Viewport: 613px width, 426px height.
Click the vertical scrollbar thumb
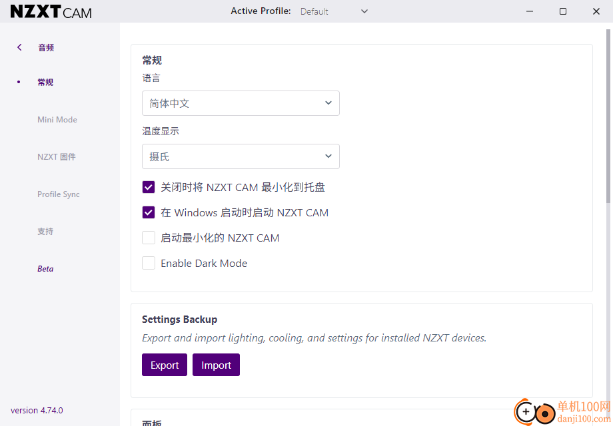(608, 116)
